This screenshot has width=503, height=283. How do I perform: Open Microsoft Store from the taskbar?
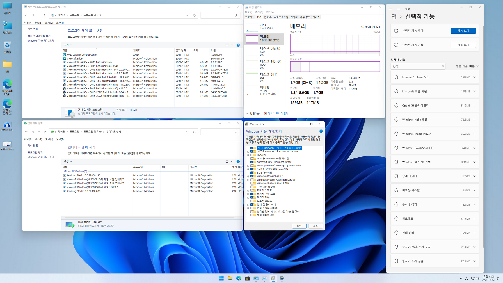click(x=247, y=278)
